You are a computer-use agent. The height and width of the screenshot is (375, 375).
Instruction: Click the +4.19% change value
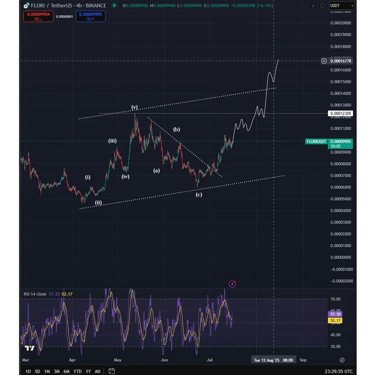(x=265, y=5)
